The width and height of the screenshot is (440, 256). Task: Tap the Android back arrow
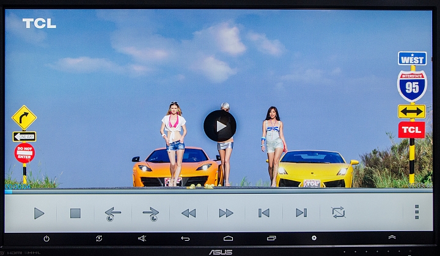[x=185, y=239]
